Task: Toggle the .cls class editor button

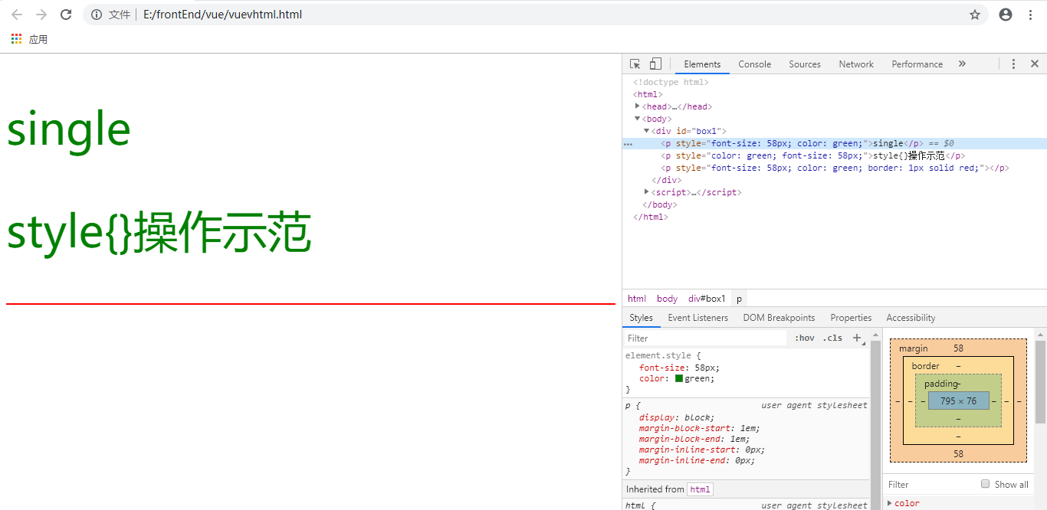Action: pyautogui.click(x=832, y=338)
